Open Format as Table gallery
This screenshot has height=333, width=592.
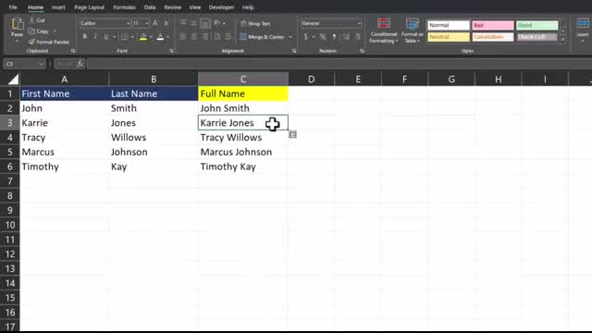[x=412, y=31]
